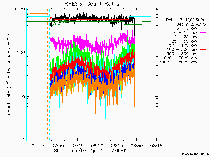
Task: Click the solid cyan vertical line near 08:24
Action: click(129, 74)
